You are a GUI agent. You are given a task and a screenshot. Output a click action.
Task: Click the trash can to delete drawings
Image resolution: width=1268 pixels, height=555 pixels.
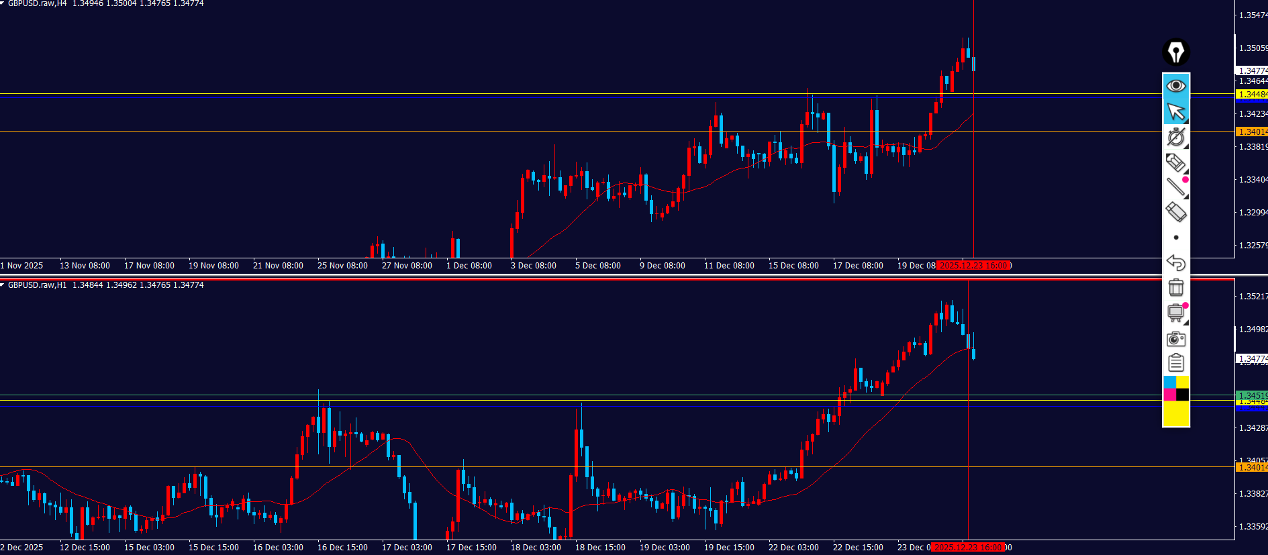pyautogui.click(x=1175, y=287)
